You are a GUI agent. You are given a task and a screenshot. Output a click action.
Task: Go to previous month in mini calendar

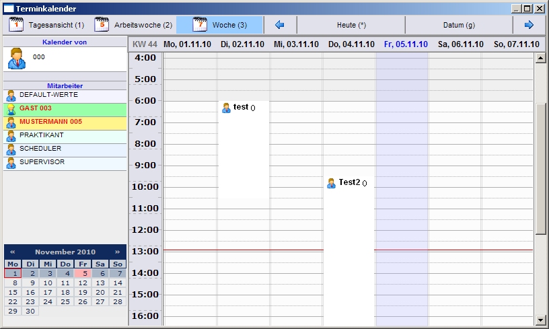pyautogui.click(x=12, y=252)
